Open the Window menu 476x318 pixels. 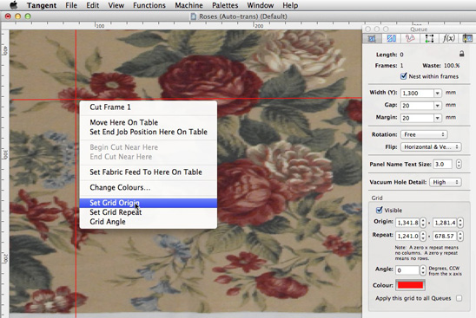coord(261,5)
